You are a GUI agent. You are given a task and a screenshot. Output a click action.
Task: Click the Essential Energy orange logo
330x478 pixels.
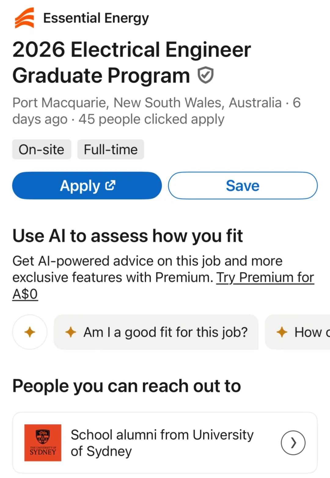click(24, 18)
